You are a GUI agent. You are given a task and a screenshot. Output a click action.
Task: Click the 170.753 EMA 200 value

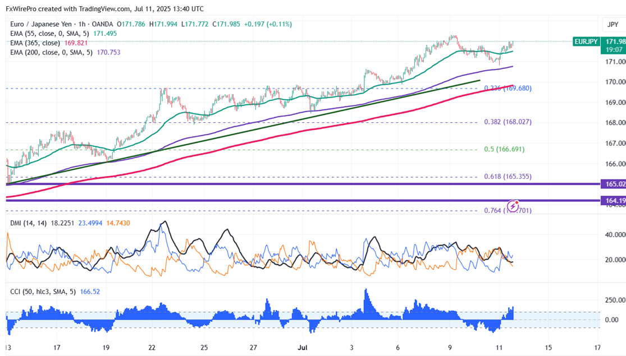point(108,52)
